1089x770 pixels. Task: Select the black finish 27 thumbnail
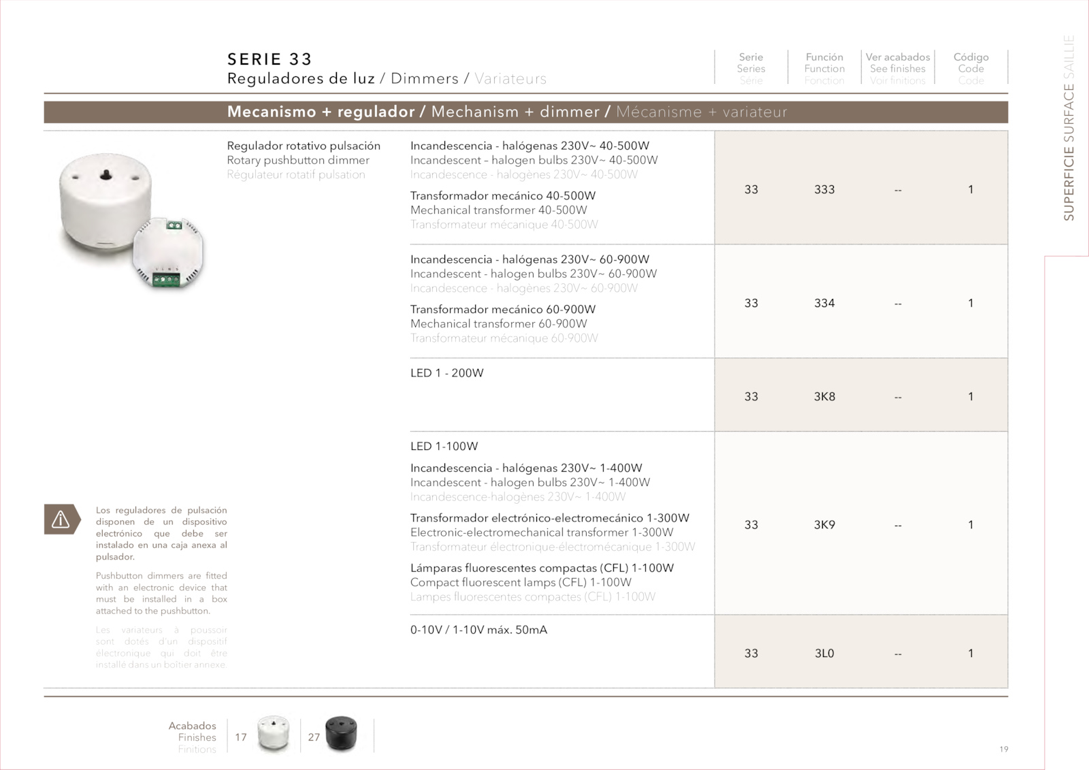tap(341, 734)
